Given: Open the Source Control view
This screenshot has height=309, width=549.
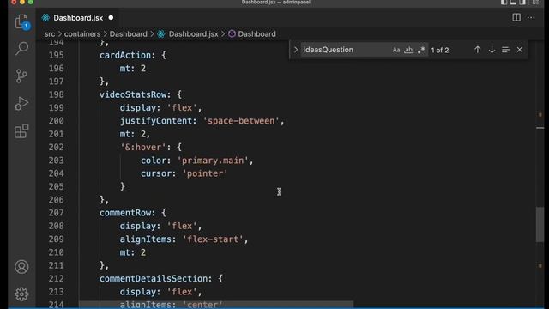Looking at the screenshot, I should coord(21,76).
